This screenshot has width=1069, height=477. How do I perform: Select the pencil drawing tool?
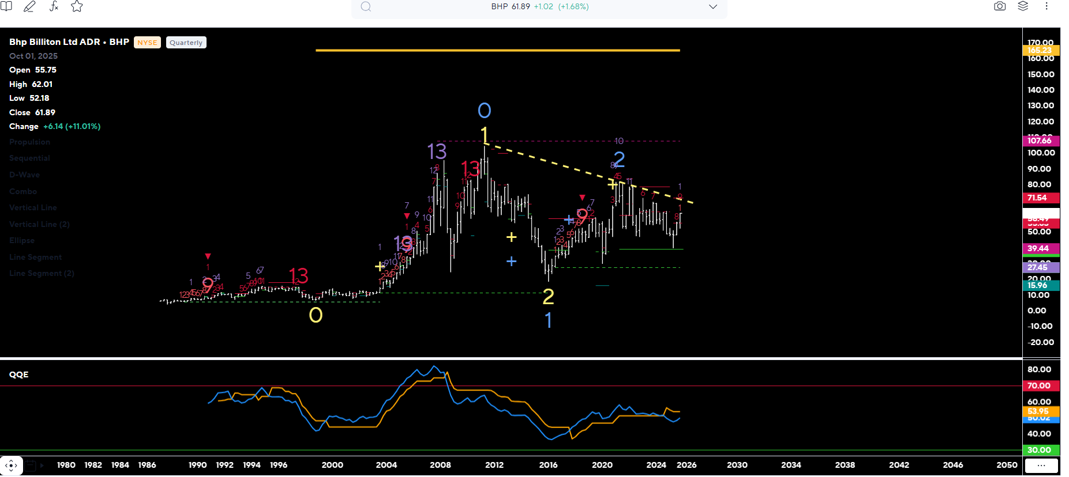[x=29, y=6]
